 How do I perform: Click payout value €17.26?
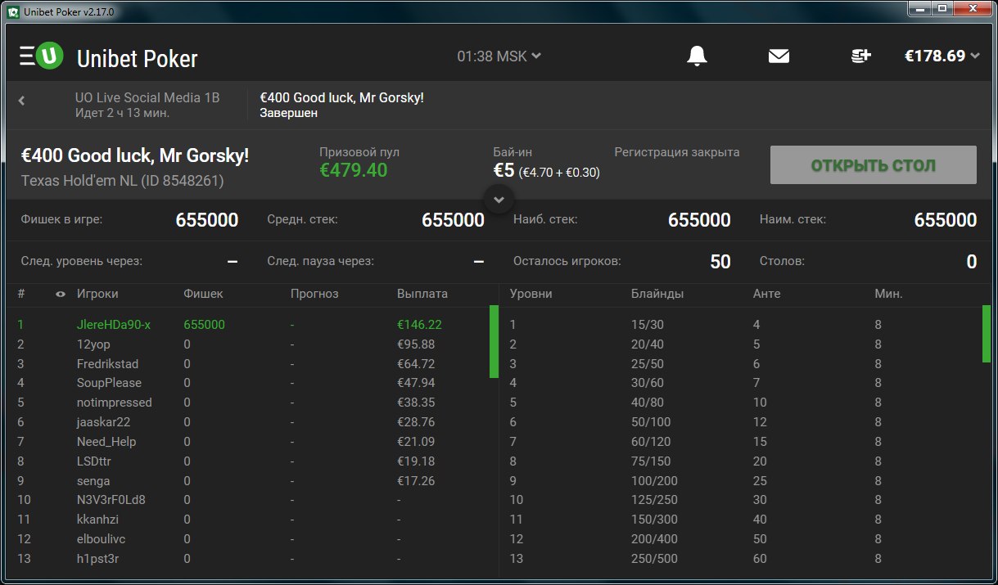point(416,481)
